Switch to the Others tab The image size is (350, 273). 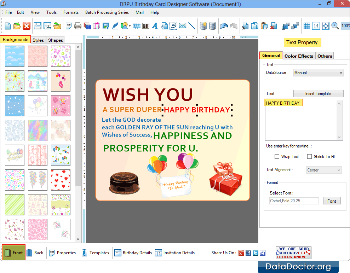325,56
